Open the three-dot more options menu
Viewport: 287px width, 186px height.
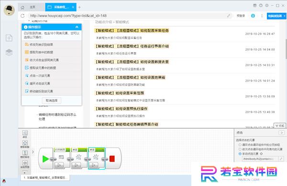click(x=262, y=16)
